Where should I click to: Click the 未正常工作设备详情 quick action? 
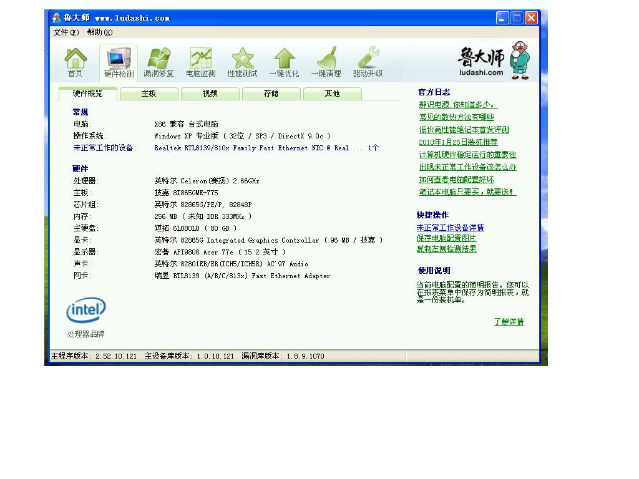click(x=451, y=228)
